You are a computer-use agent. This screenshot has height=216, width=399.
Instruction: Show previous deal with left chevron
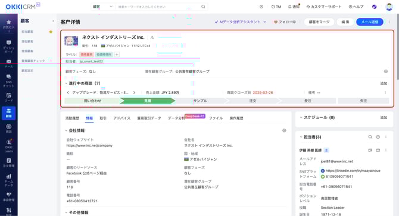pyautogui.click(x=68, y=92)
